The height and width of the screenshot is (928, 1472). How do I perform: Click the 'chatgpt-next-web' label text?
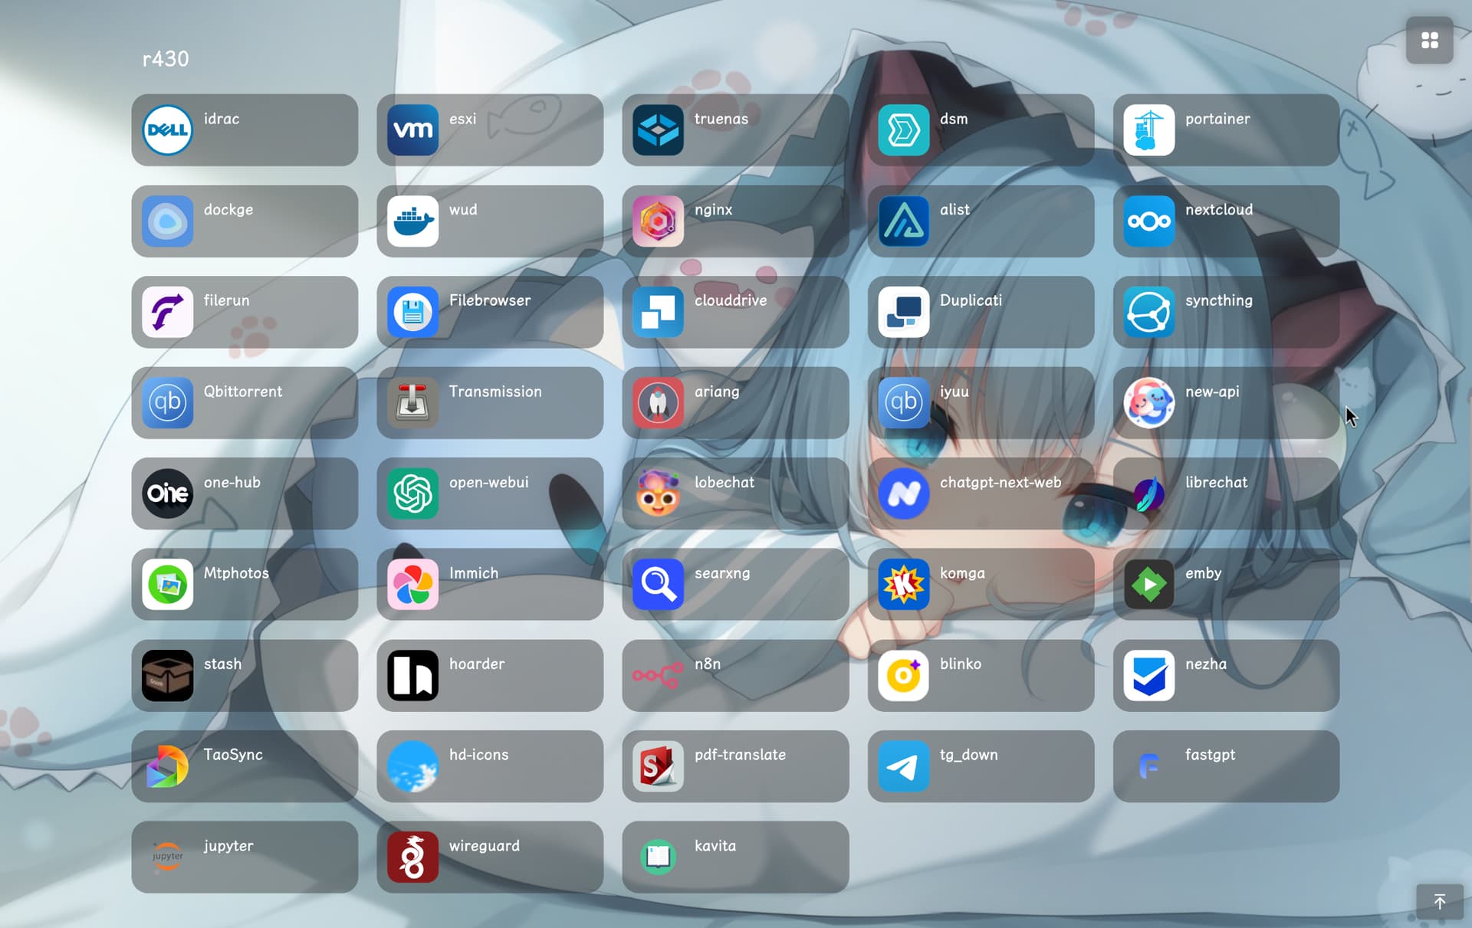(1001, 483)
